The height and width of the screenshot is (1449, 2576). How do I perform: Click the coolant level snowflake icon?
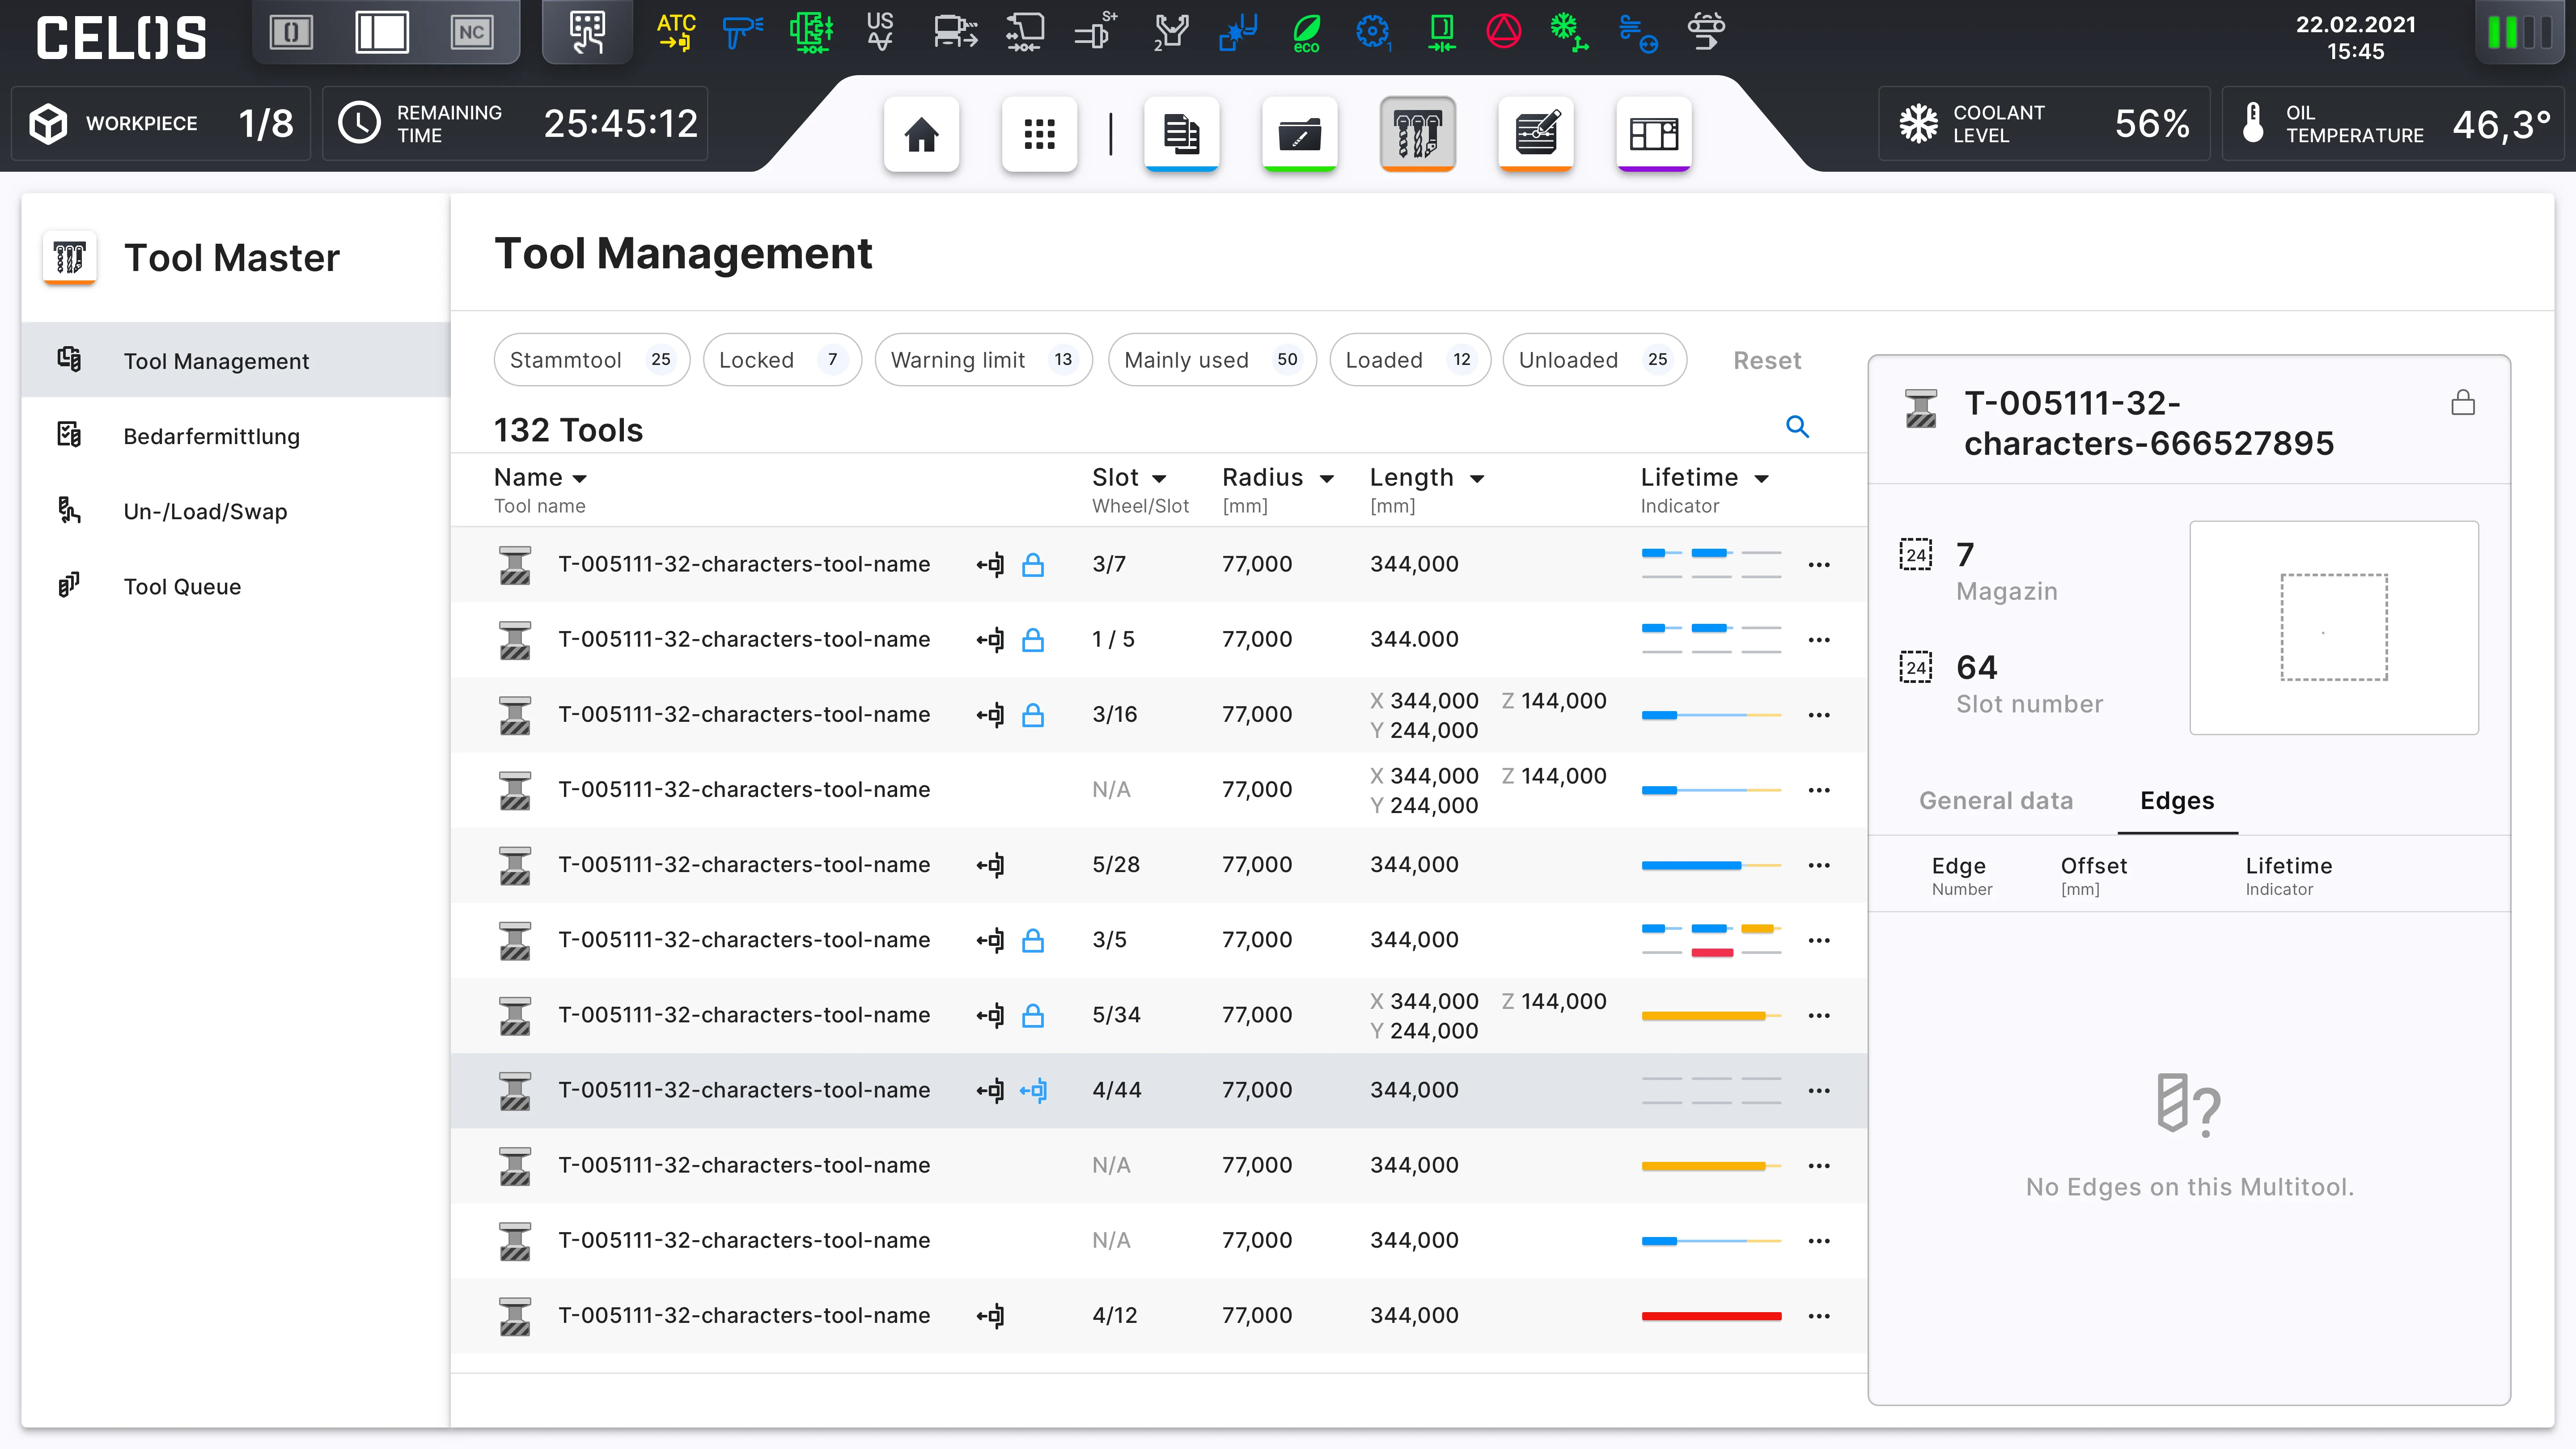1918,123
